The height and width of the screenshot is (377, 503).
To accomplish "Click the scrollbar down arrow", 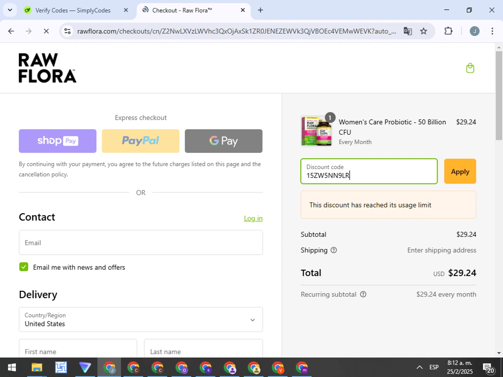I will click(499, 353).
